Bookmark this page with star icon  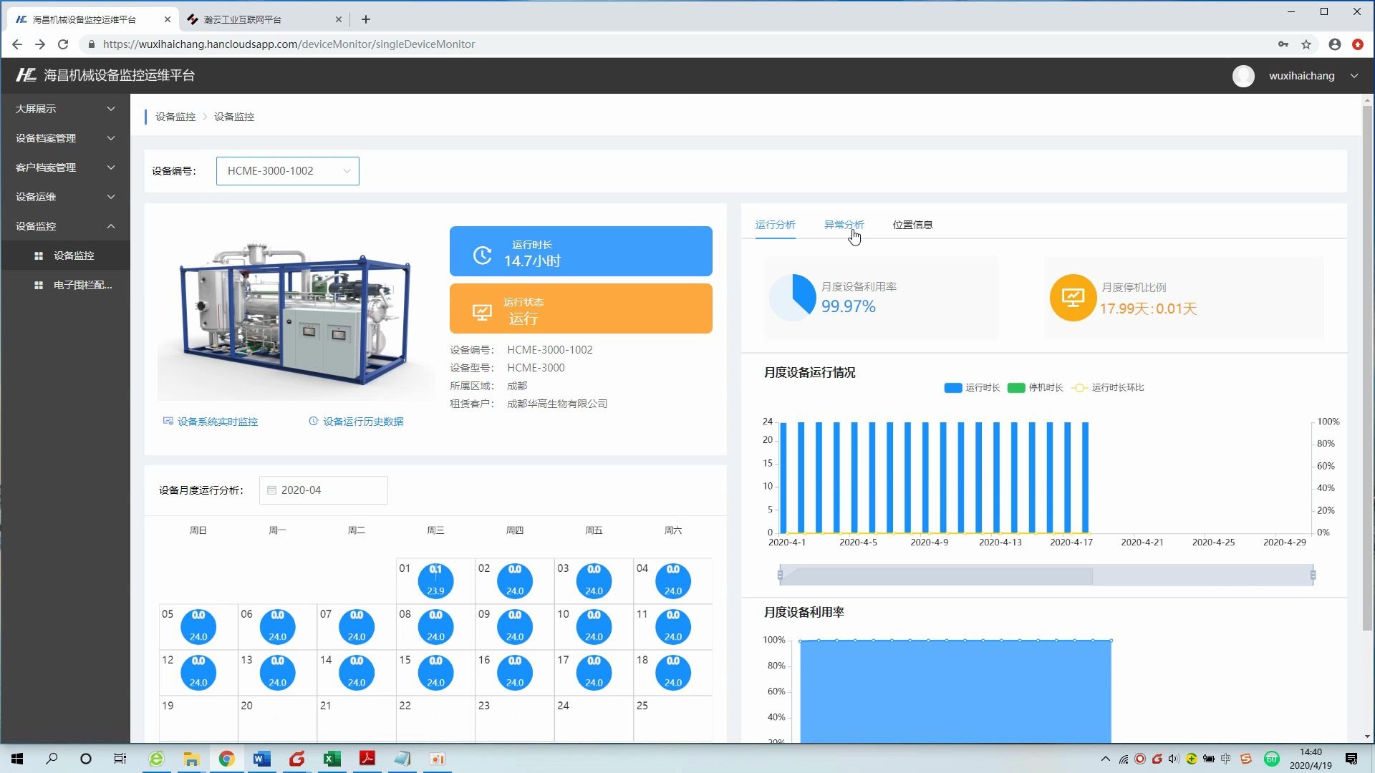coord(1306,44)
